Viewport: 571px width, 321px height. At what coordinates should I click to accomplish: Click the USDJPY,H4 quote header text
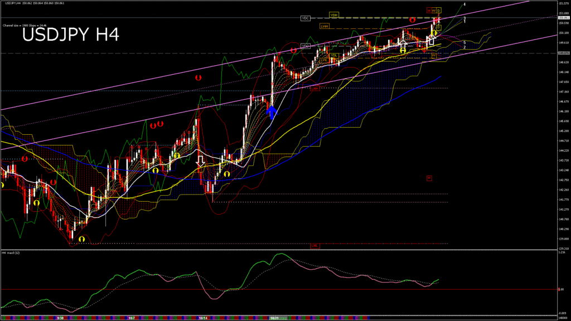point(35,3)
